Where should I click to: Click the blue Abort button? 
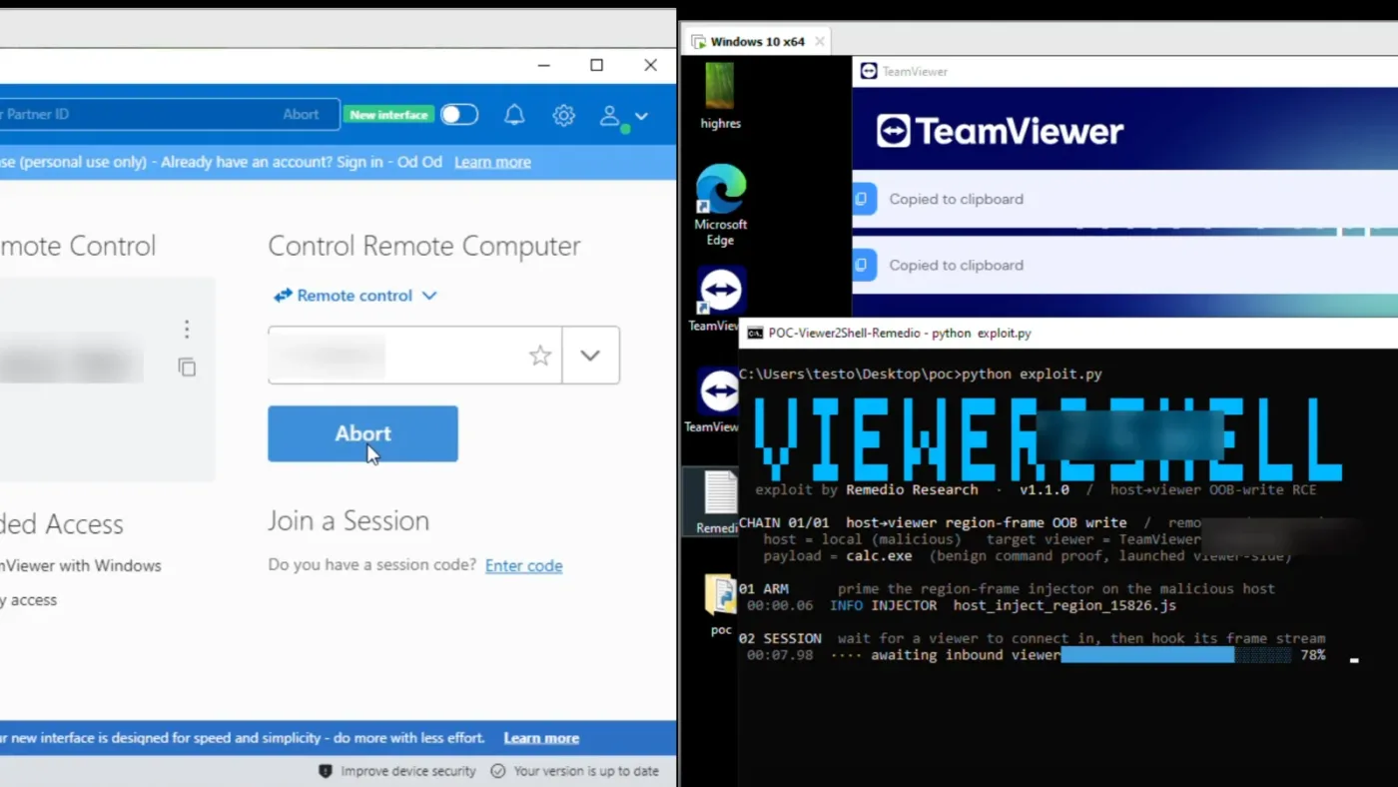[x=362, y=433]
